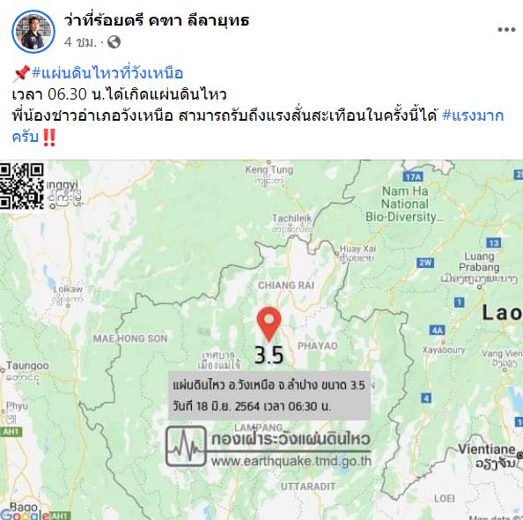Click the poster's profile picture
The image size is (523, 520).
pos(33,32)
